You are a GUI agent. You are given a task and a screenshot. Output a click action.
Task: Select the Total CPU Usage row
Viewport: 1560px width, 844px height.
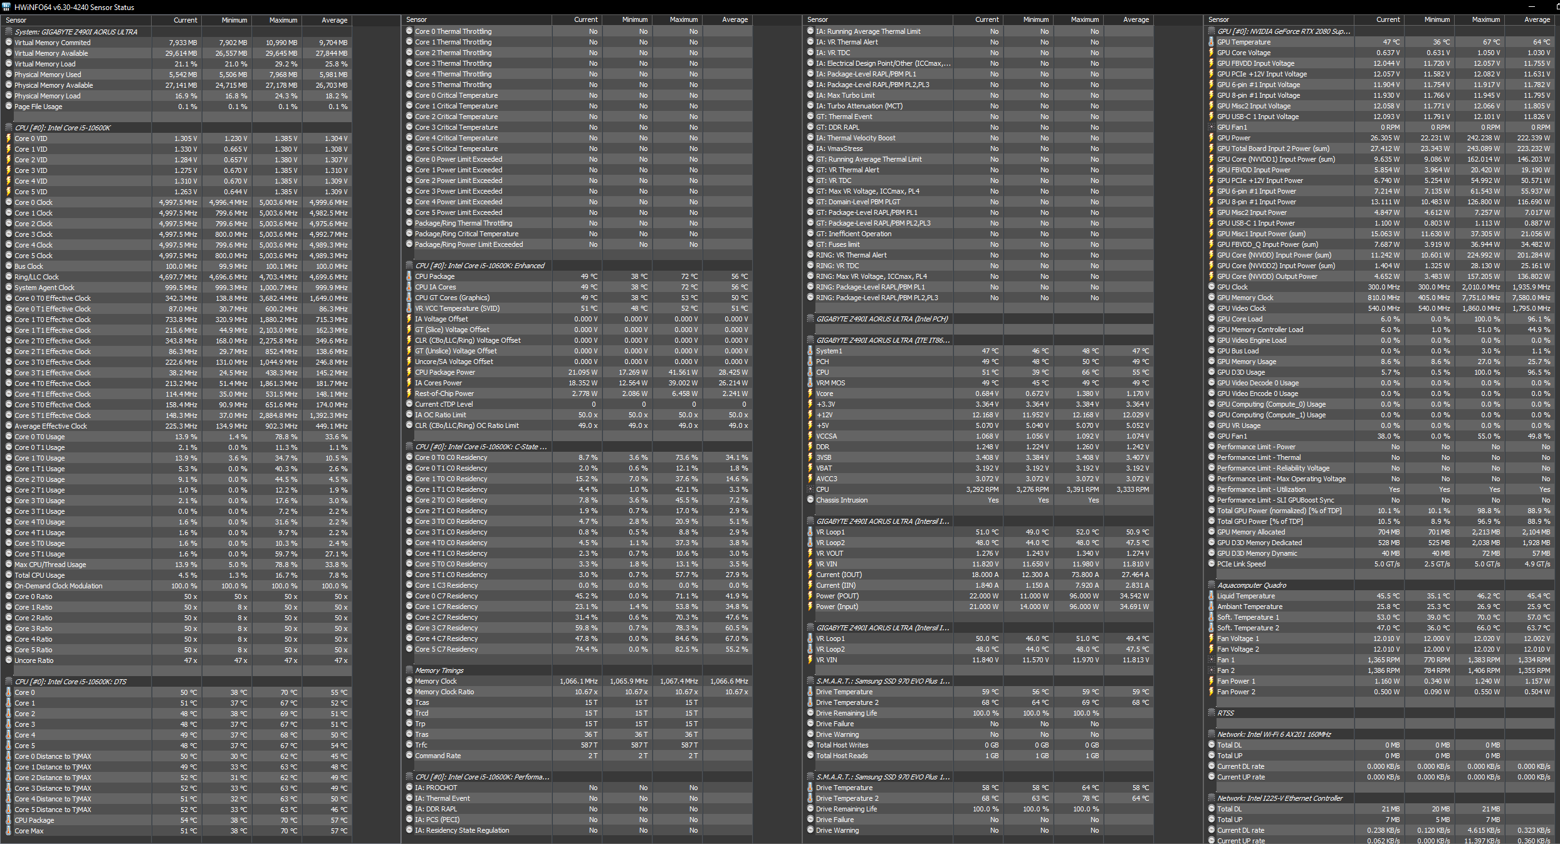39,575
